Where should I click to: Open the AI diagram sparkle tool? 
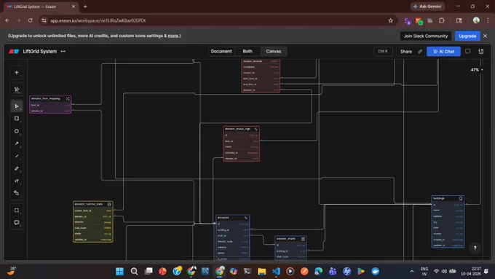[17, 90]
